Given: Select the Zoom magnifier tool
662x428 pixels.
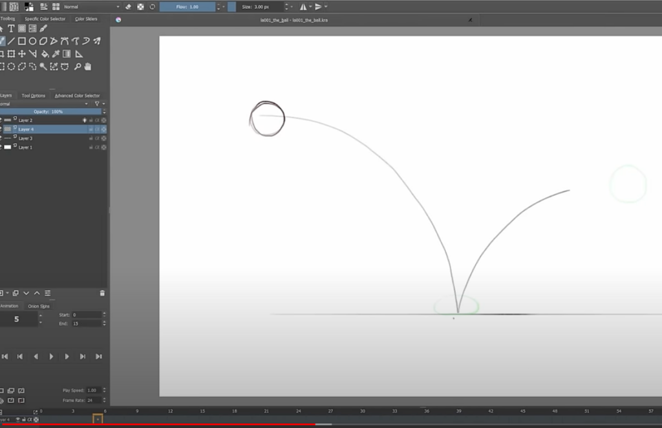Looking at the screenshot, I should pyautogui.click(x=77, y=66).
